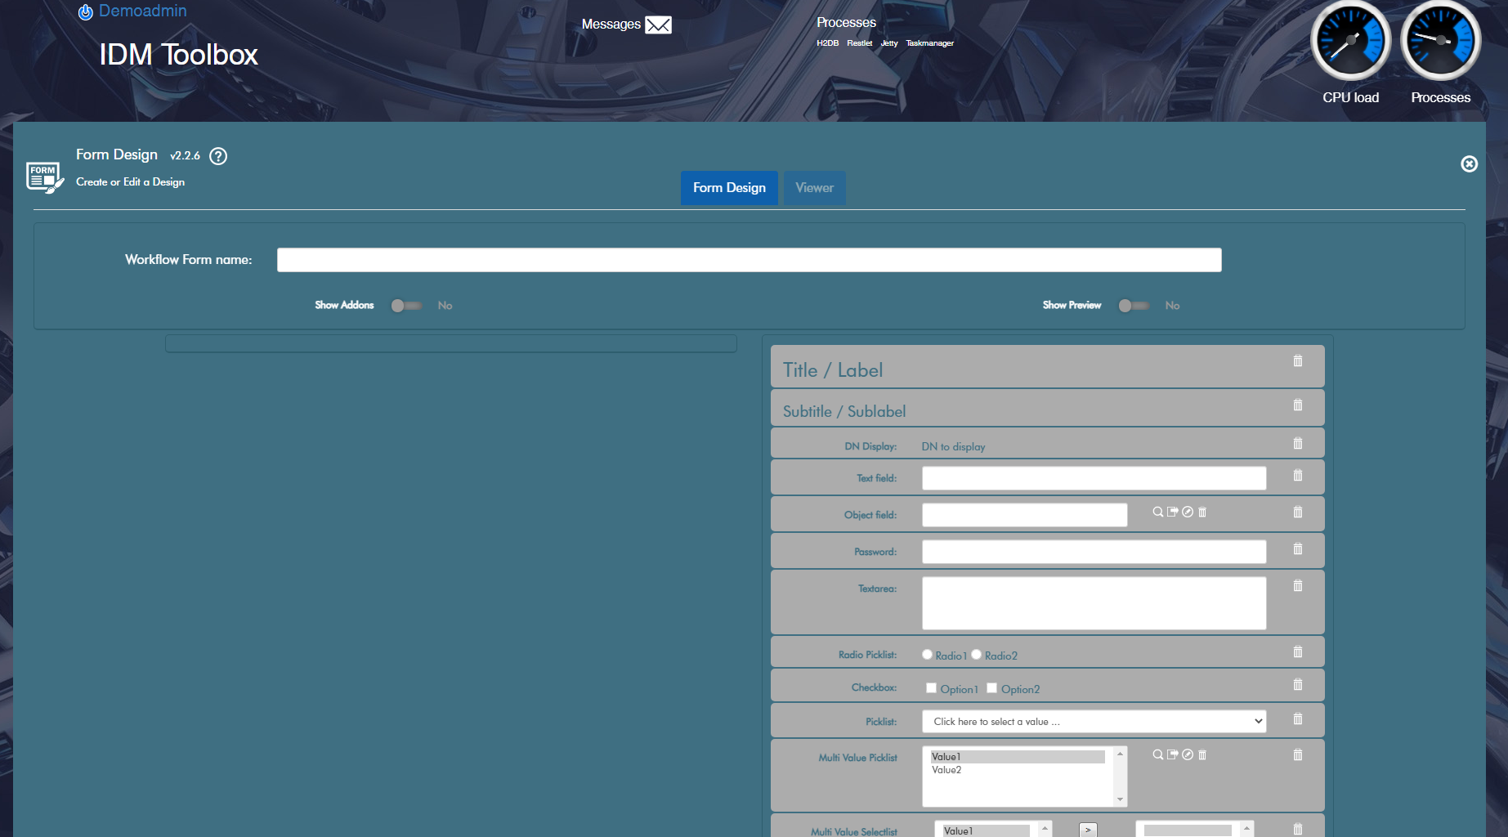Select the Radio1 option
The width and height of the screenshot is (1508, 837).
(x=927, y=655)
